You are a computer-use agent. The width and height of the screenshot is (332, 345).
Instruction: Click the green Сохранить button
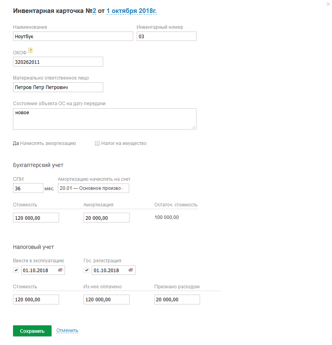(32, 331)
